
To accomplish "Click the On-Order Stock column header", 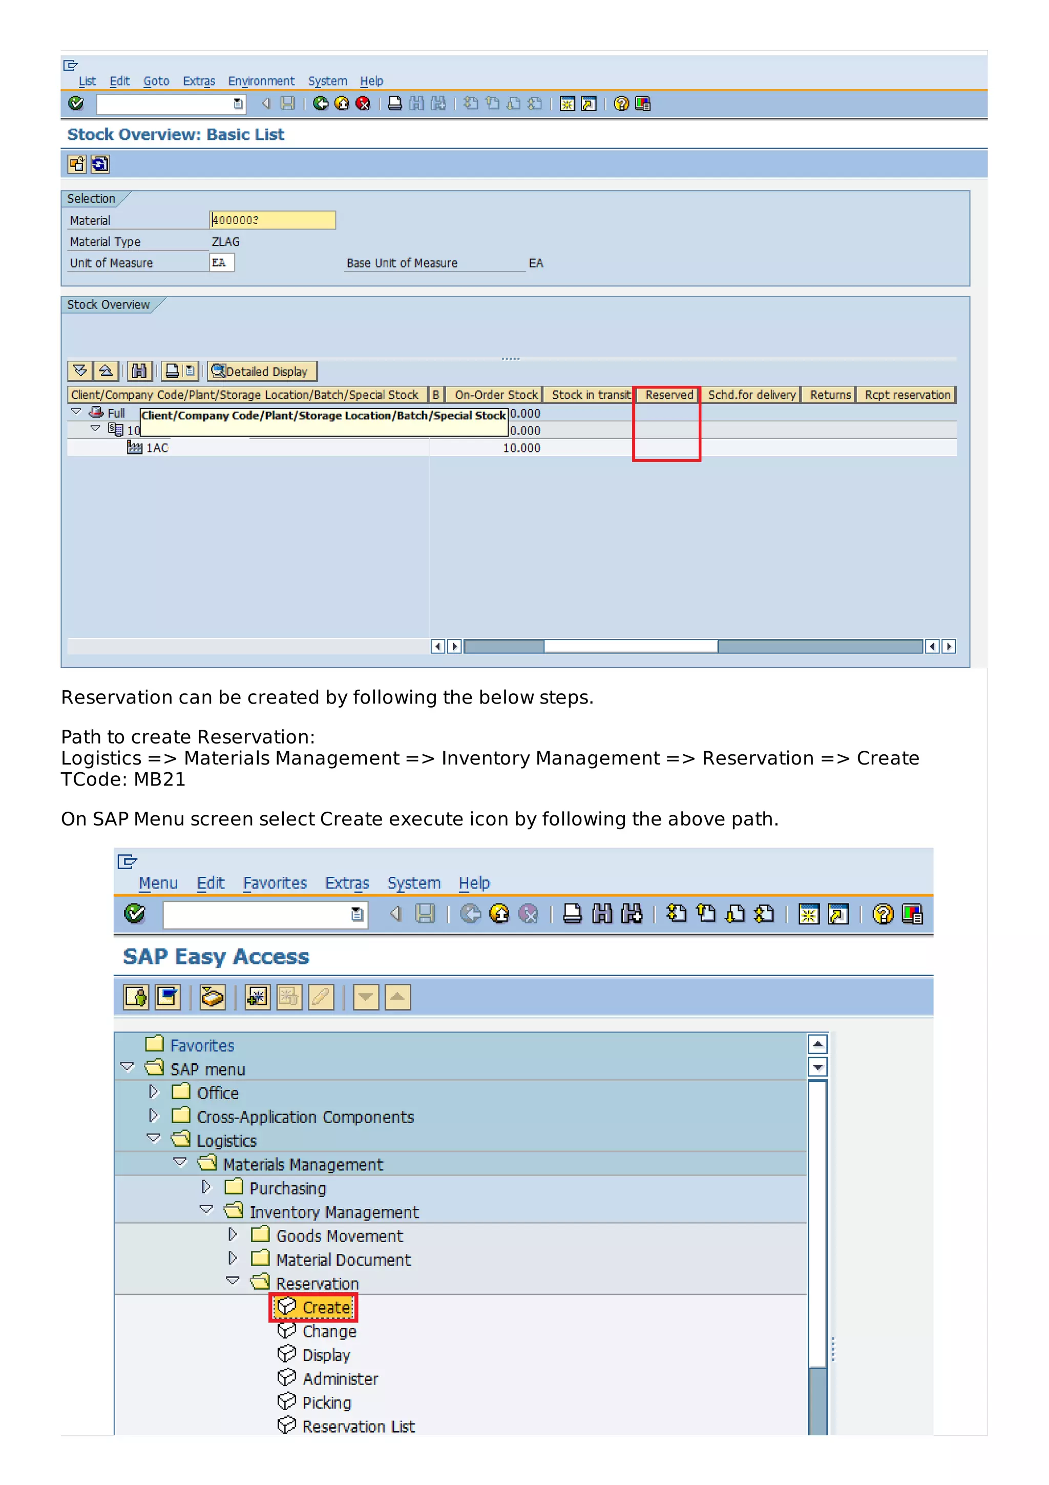I will (494, 395).
